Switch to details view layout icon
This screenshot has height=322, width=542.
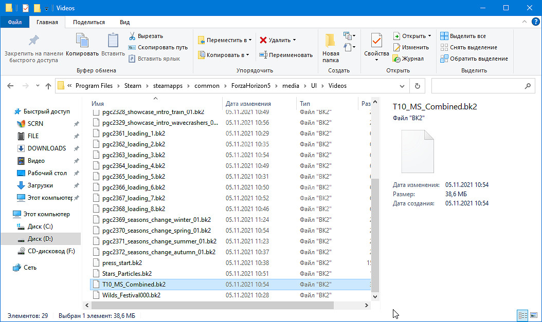[522, 315]
